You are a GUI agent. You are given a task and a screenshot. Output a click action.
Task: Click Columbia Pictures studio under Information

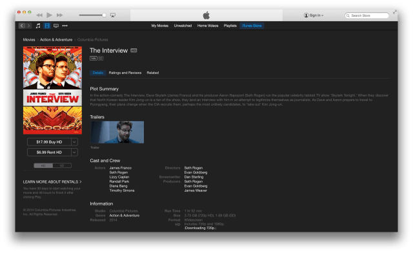point(123,211)
